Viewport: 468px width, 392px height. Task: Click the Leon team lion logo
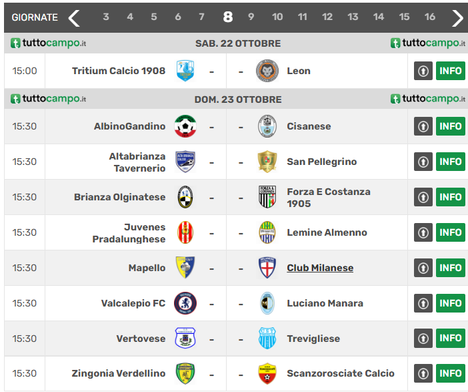(x=267, y=71)
